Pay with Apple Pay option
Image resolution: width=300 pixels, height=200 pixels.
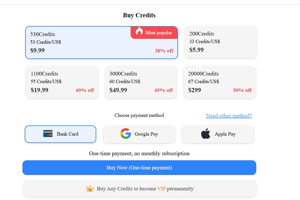pos(218,134)
